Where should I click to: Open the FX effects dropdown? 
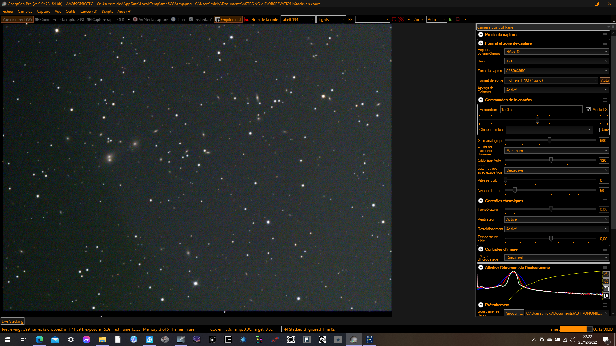pyautogui.click(x=372, y=20)
